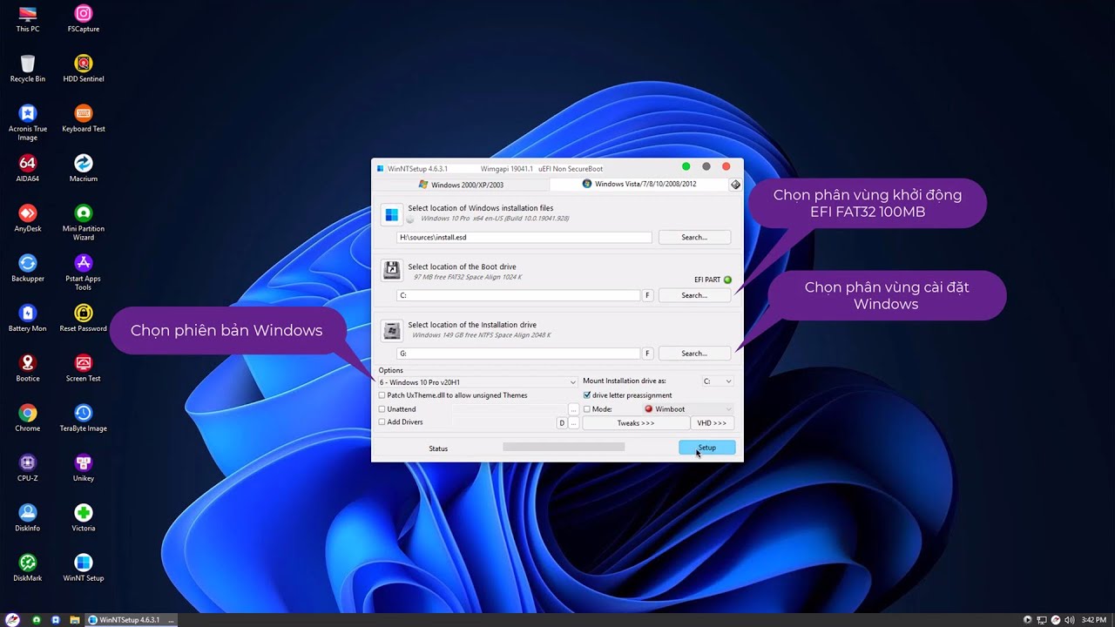
Task: Click Search for the Installation drive
Action: [x=694, y=354]
